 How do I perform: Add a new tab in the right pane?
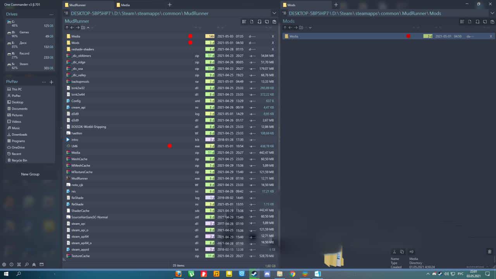[336, 5]
